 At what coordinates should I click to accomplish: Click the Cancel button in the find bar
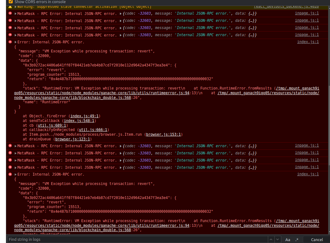pos(317,239)
